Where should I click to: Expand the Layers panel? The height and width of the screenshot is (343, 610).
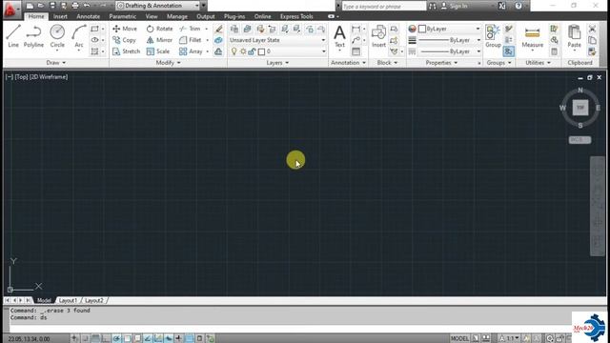click(x=277, y=63)
